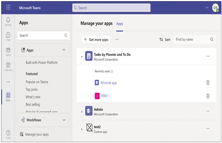
Task: Click the magnifier in Apps search box
Action: point(66,35)
